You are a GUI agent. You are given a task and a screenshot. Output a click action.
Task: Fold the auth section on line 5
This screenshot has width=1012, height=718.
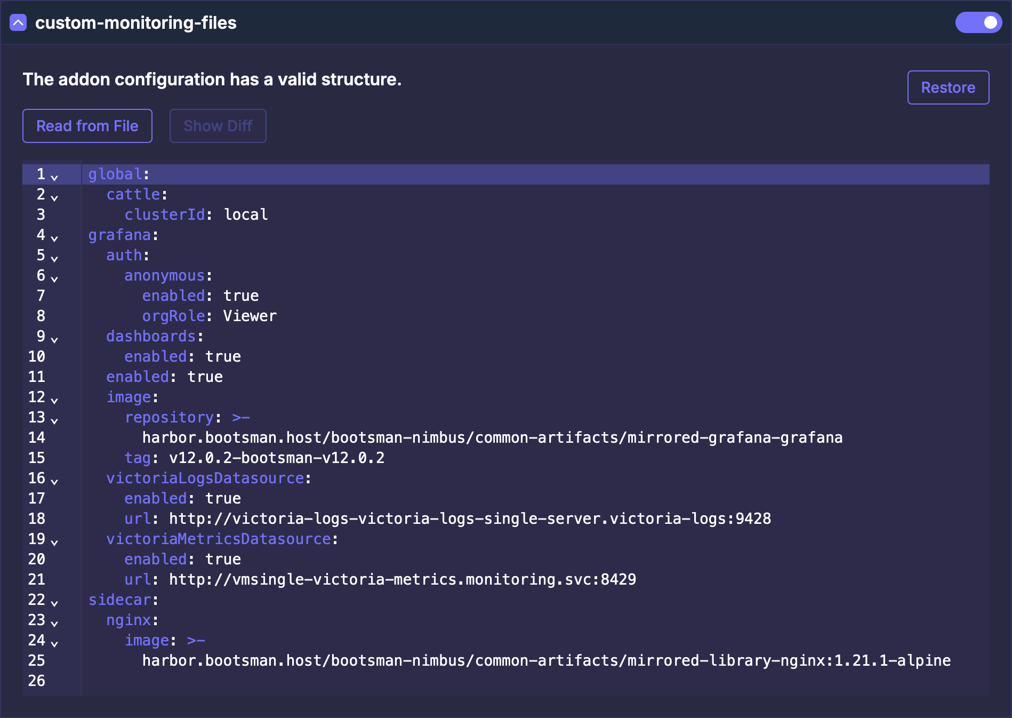(54, 257)
